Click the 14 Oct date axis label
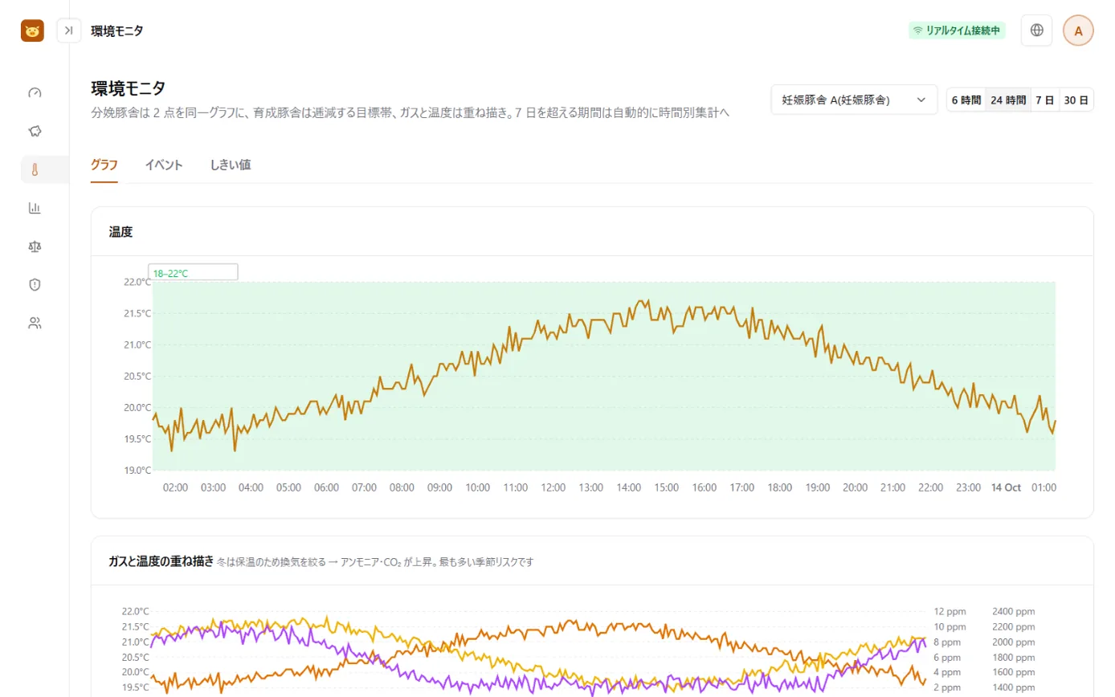 1006,487
